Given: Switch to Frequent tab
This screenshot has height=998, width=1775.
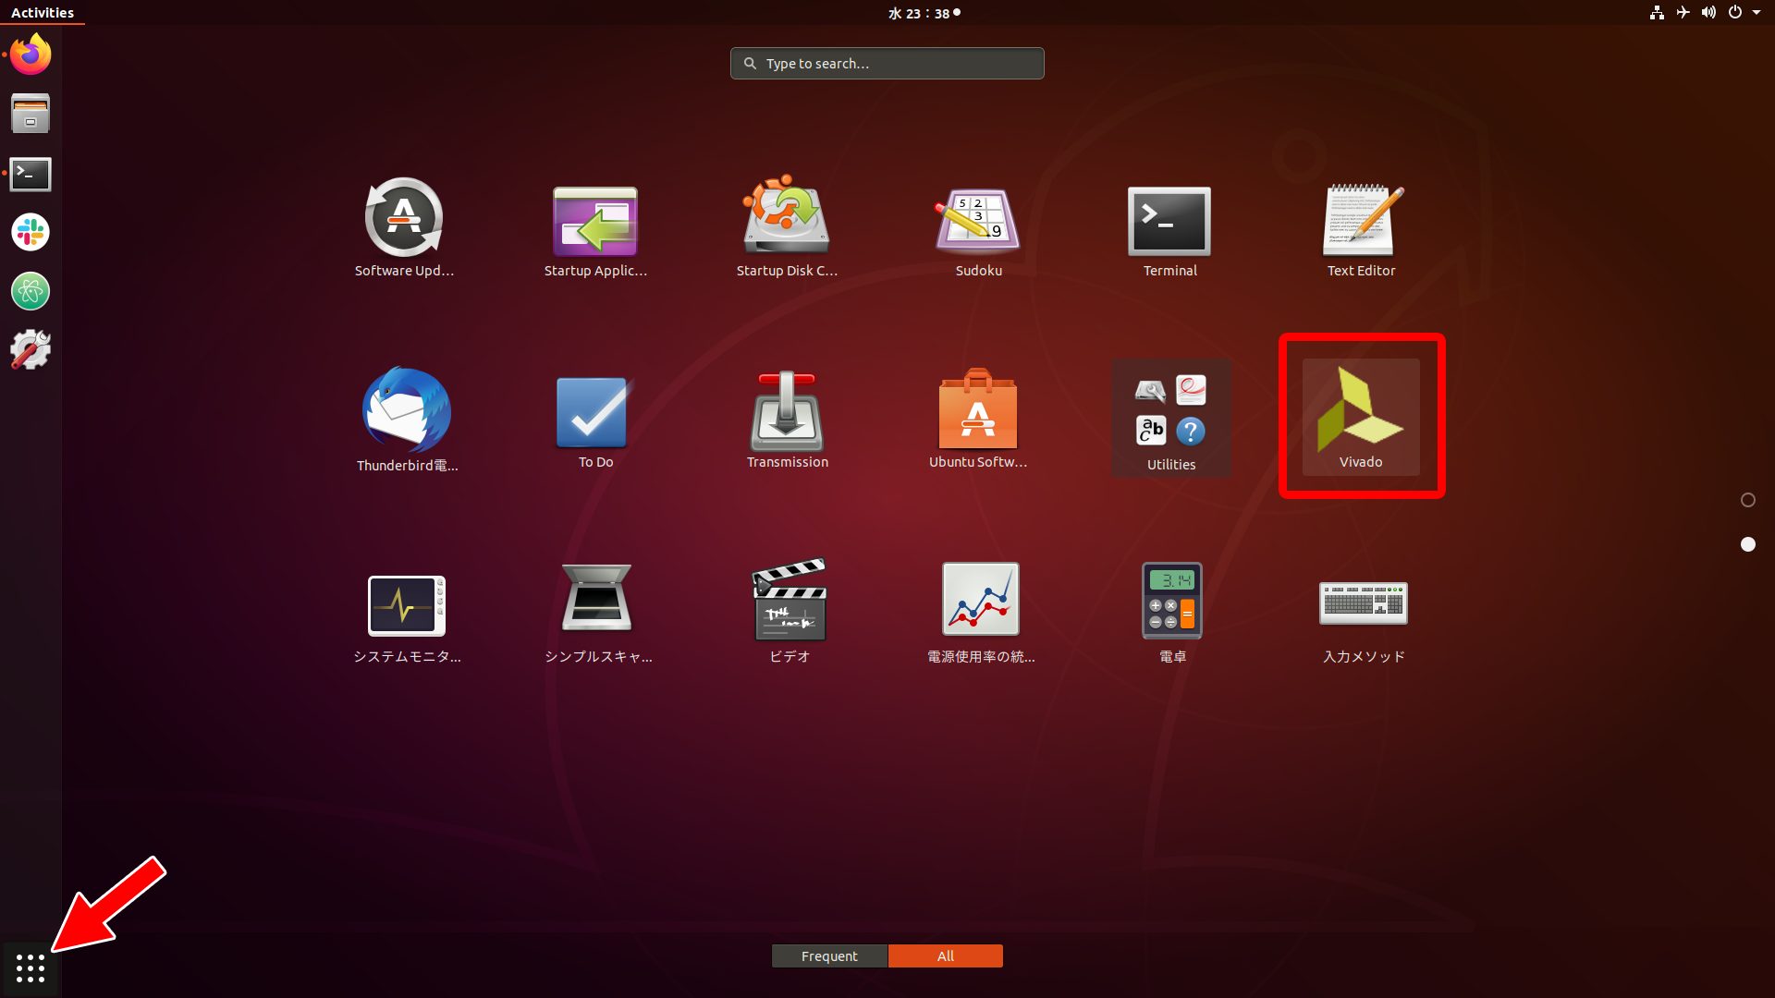Looking at the screenshot, I should pos(829,955).
